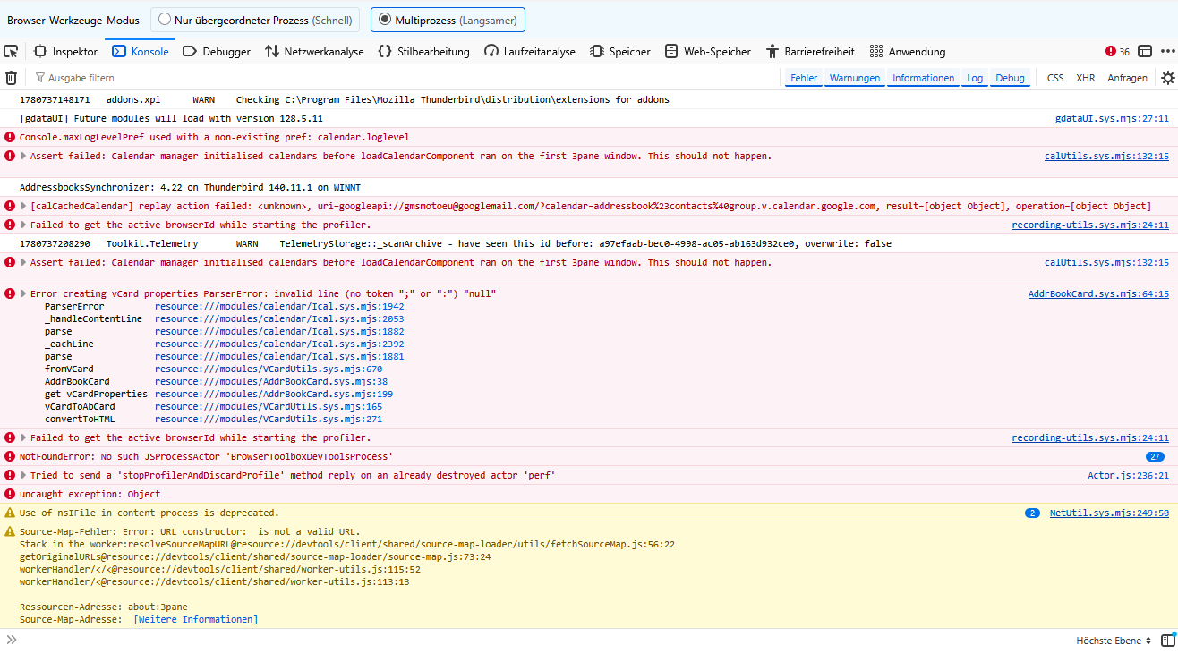Toggle split editor mode icon
Screen dimensions: 1178x662
pos(1167,641)
